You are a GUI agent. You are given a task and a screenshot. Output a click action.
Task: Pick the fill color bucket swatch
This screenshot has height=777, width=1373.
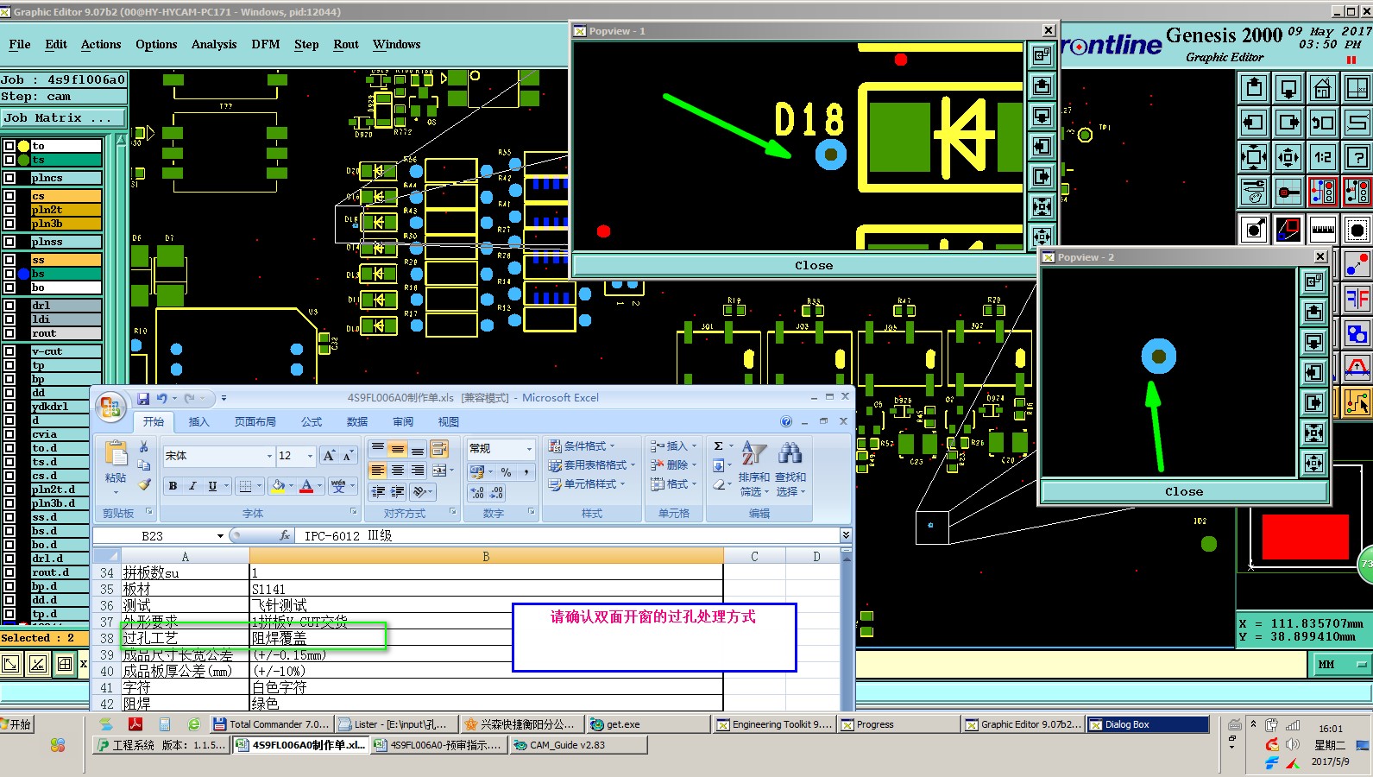278,487
